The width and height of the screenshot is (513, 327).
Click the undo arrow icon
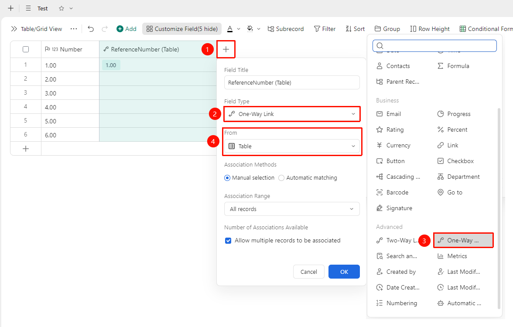click(91, 29)
